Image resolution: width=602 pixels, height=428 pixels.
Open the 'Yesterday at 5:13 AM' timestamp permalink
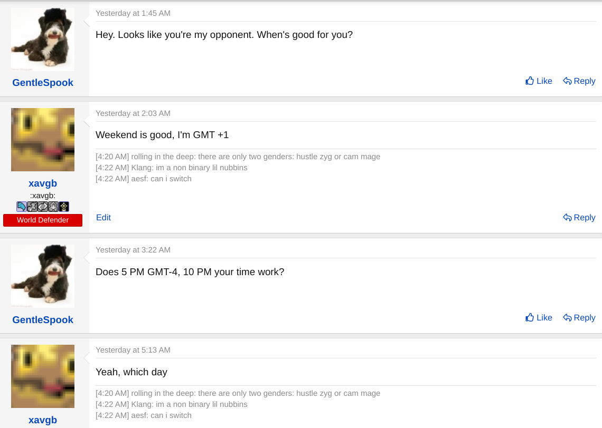tap(133, 350)
